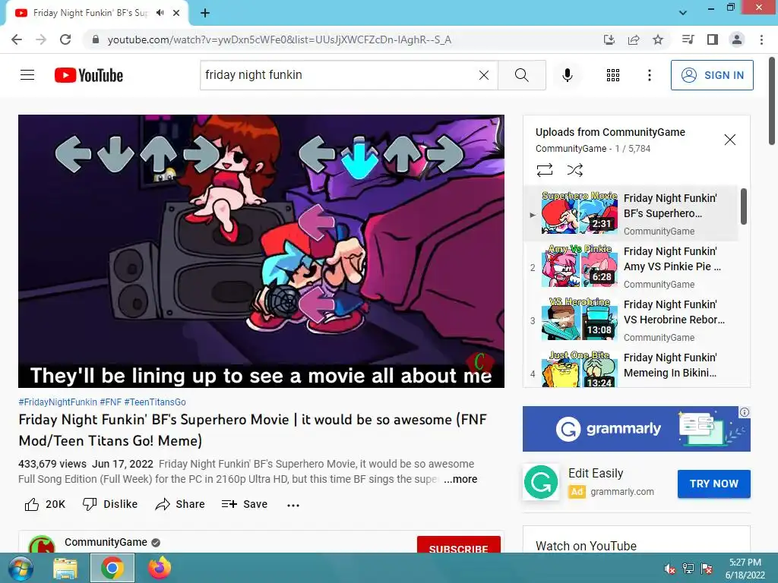Screen dimensions: 778x583
Task: Select the Friday Night Funkin' browser tab
Action: [96, 13]
